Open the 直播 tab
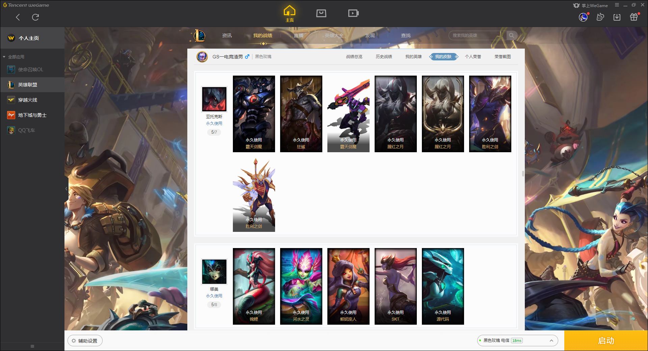The height and width of the screenshot is (351, 648). [x=298, y=35]
